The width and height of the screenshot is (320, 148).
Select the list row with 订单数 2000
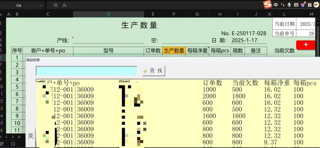pos(178,96)
